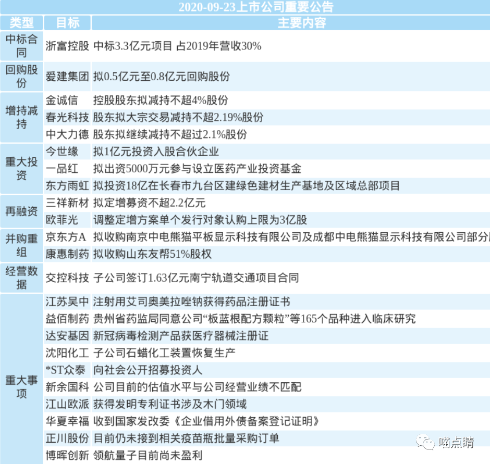Click the 主要内容 column header
The height and width of the screenshot is (464, 490).
(x=302, y=23)
